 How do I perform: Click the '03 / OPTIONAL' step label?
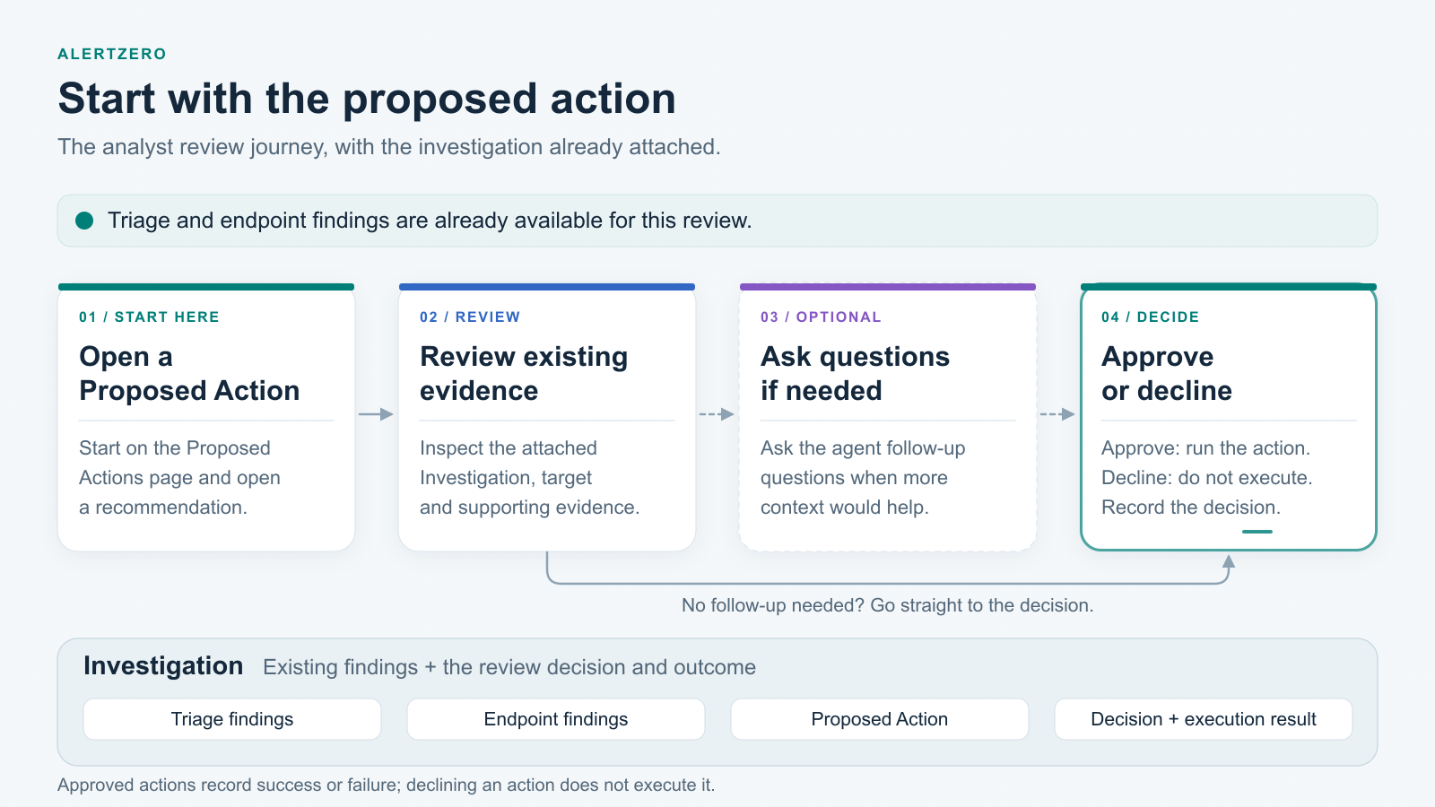tap(821, 317)
